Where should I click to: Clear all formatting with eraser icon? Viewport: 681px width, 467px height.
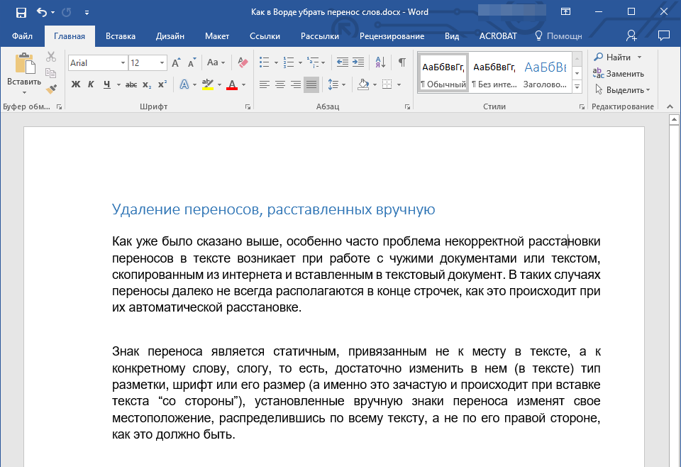[x=243, y=62]
